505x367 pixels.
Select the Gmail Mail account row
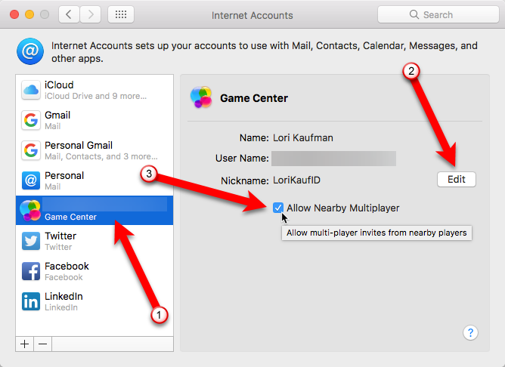(x=94, y=120)
